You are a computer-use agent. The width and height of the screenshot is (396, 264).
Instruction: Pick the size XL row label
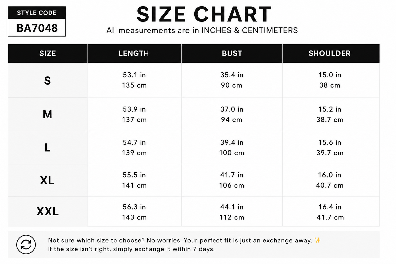[47, 181]
